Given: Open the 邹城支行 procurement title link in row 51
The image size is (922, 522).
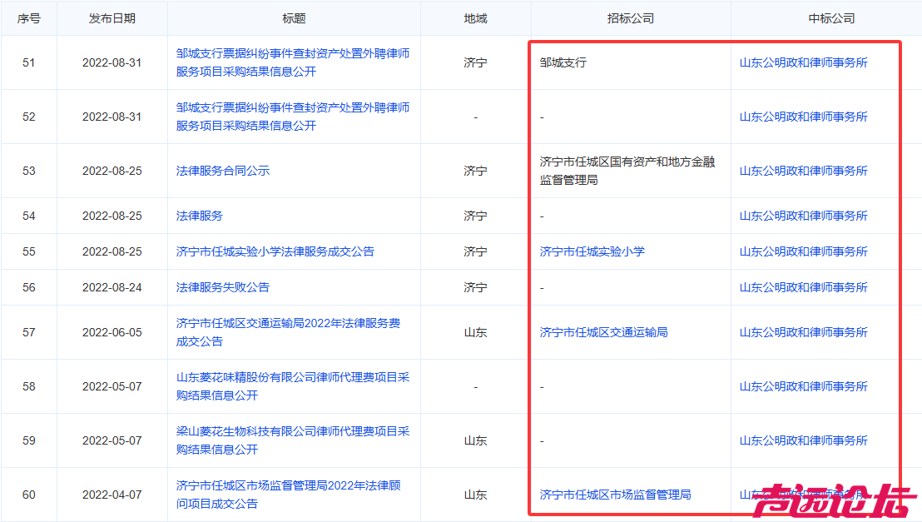Looking at the screenshot, I should pyautogui.click(x=292, y=62).
